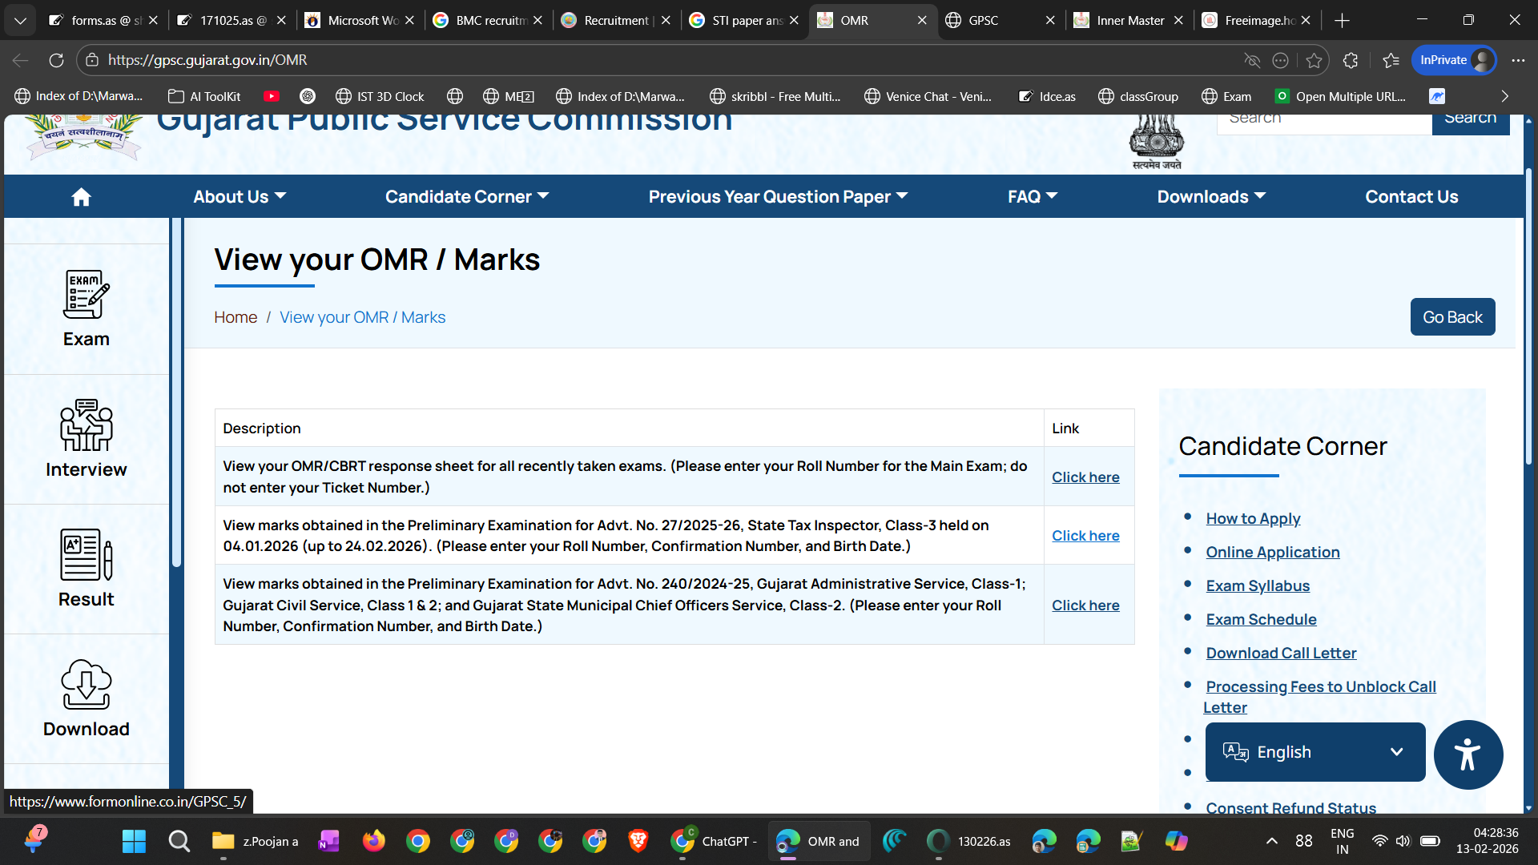The height and width of the screenshot is (865, 1538).
Task: Refresh the page
Action: 56,60
